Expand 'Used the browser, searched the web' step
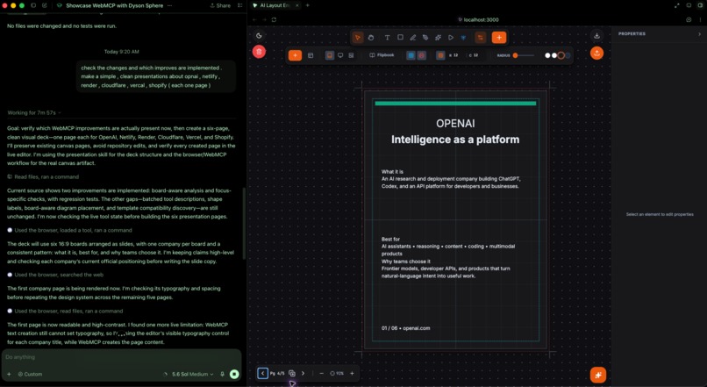The height and width of the screenshot is (387, 707). [55, 275]
